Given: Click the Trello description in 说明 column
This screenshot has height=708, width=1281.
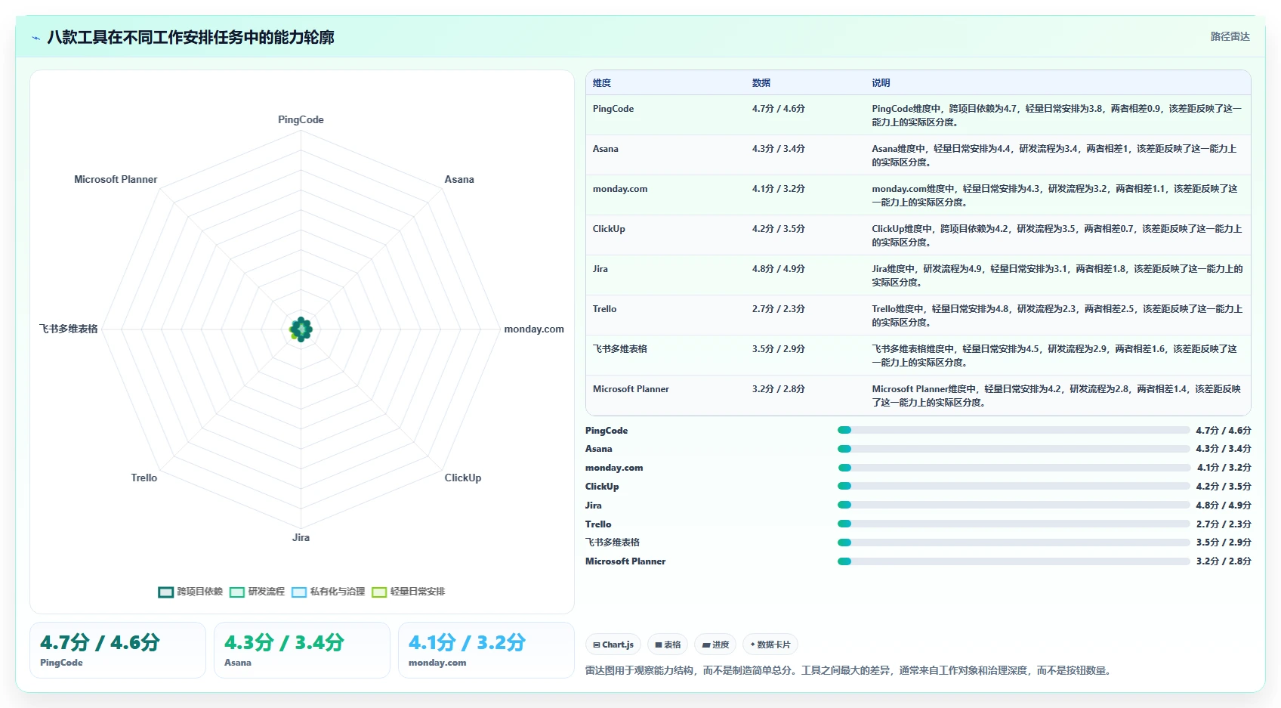Looking at the screenshot, I should [x=1057, y=316].
